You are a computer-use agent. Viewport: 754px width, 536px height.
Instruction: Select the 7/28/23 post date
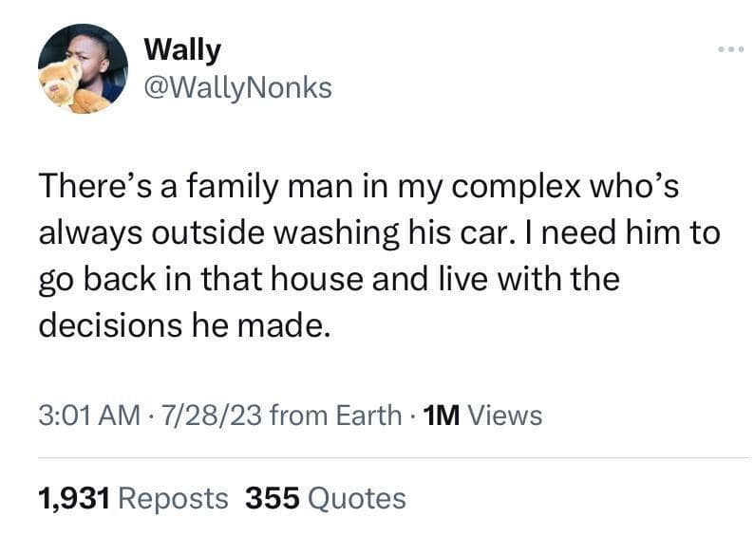[x=203, y=415]
